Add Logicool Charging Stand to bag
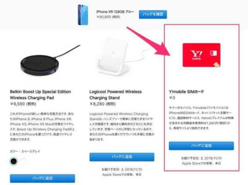The width and height of the screenshot is (248, 185). [122, 157]
